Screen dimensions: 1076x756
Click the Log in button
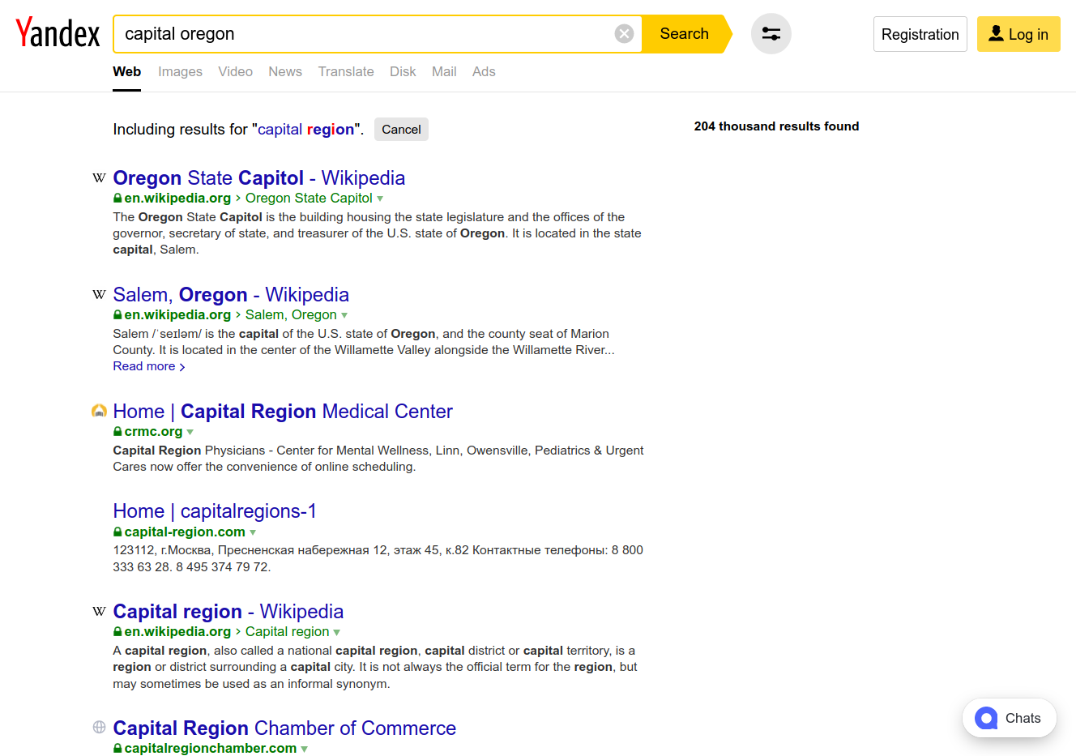tap(1018, 34)
